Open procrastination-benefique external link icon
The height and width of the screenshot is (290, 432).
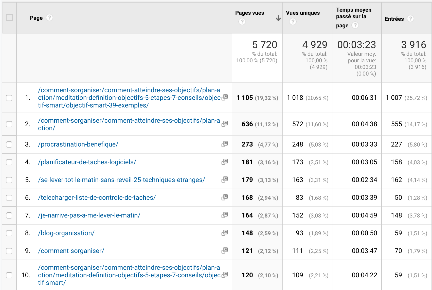pos(225,144)
